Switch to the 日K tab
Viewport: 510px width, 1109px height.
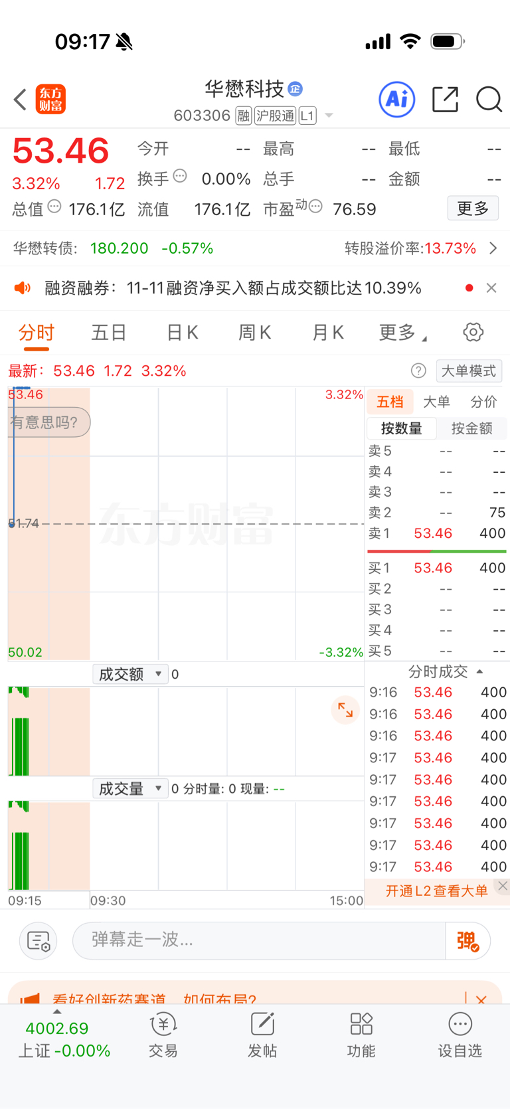tap(183, 333)
